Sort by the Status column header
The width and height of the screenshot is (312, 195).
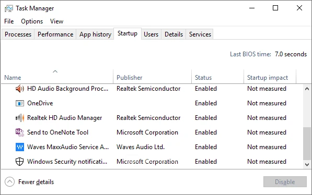(218, 77)
